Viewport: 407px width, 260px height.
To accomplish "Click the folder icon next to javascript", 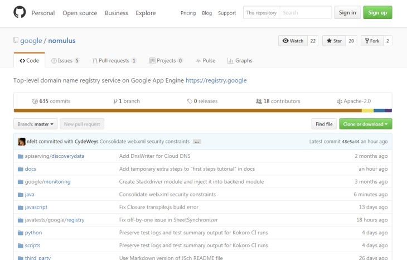I will point(21,207).
